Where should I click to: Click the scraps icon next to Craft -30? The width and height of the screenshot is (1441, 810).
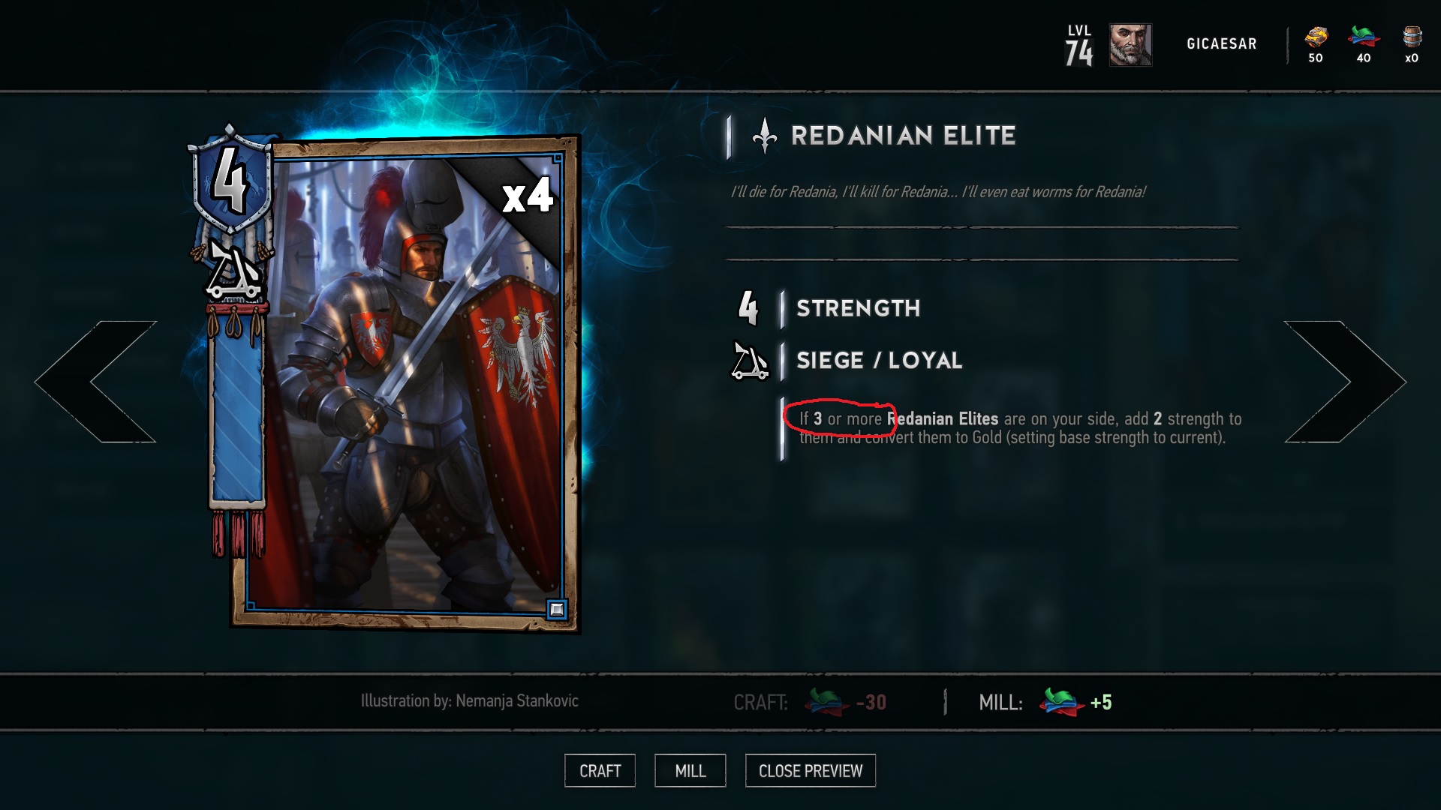click(x=826, y=702)
